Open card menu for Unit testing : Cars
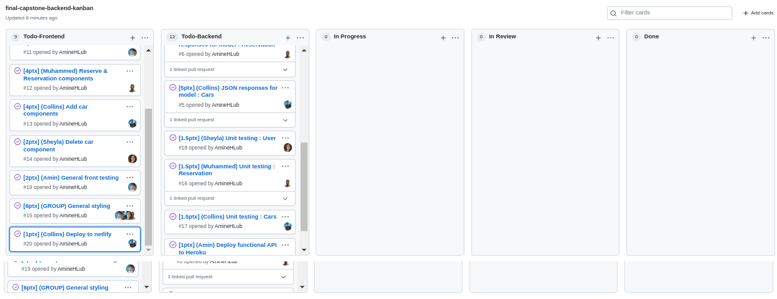Image resolution: width=777 pixels, height=299 pixels. pos(285,217)
